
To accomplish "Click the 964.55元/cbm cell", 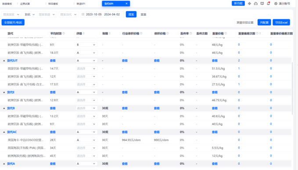I will [131, 140].
